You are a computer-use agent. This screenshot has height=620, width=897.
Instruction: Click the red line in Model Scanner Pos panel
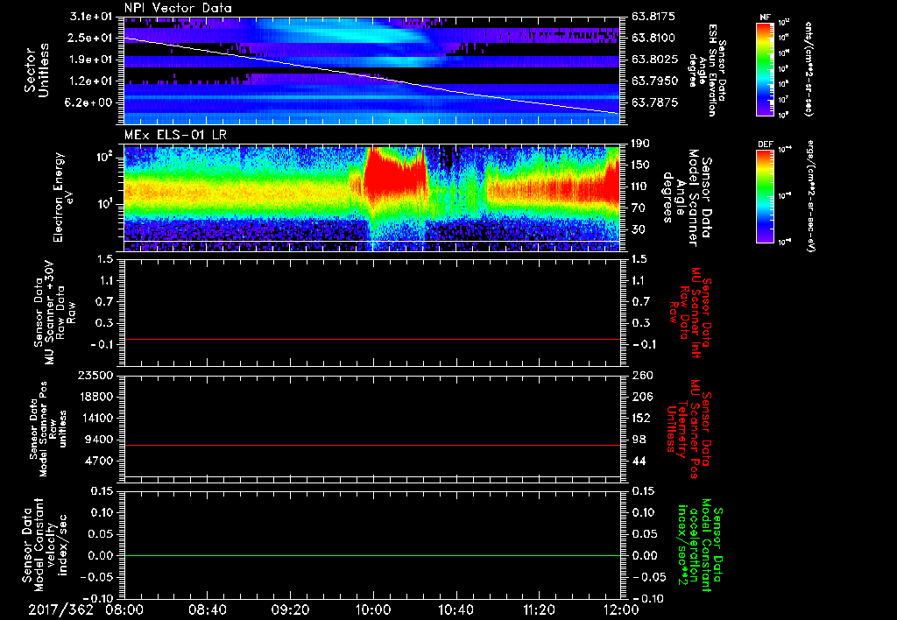[x=371, y=445]
